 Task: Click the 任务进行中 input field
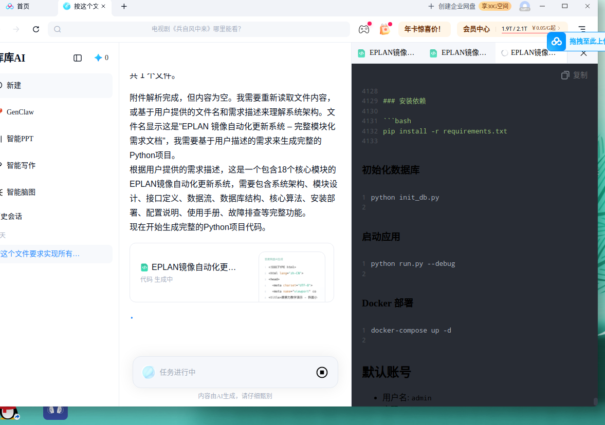point(235,372)
